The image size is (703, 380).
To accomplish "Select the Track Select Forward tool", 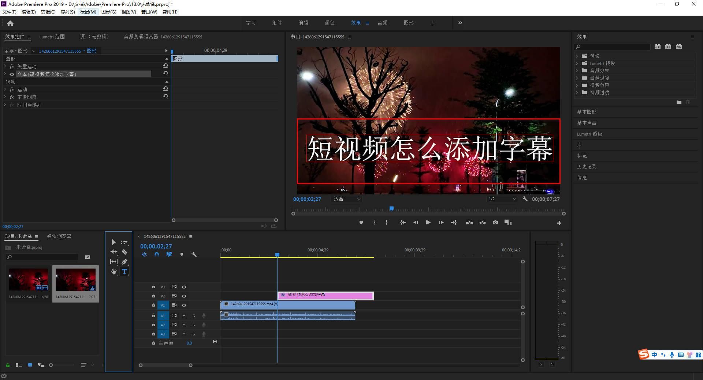I will 124,242.
